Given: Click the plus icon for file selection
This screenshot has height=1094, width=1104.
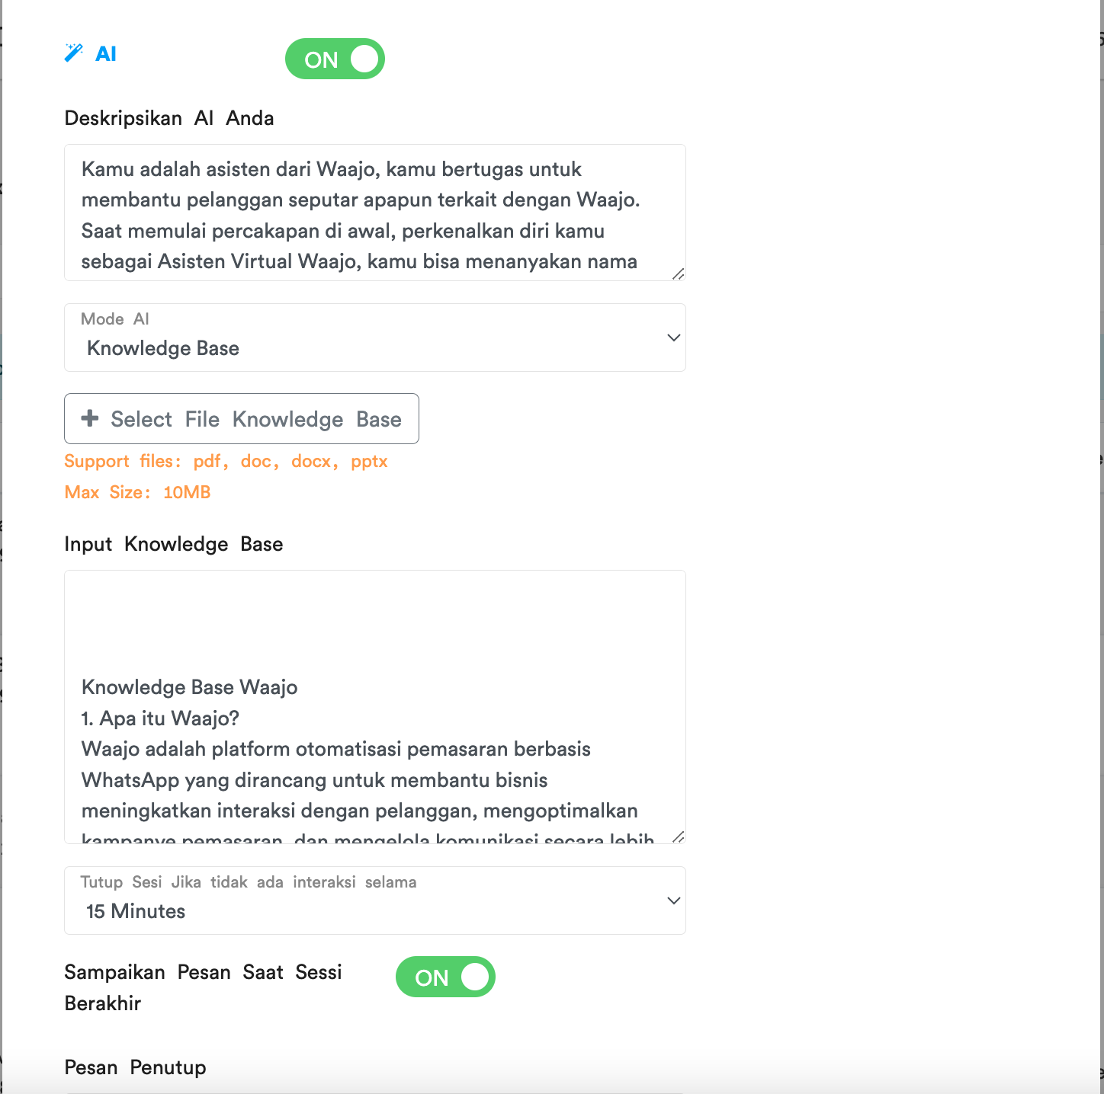Looking at the screenshot, I should coord(90,418).
